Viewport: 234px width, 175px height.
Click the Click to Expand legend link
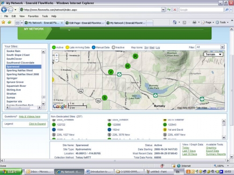tap(37, 124)
